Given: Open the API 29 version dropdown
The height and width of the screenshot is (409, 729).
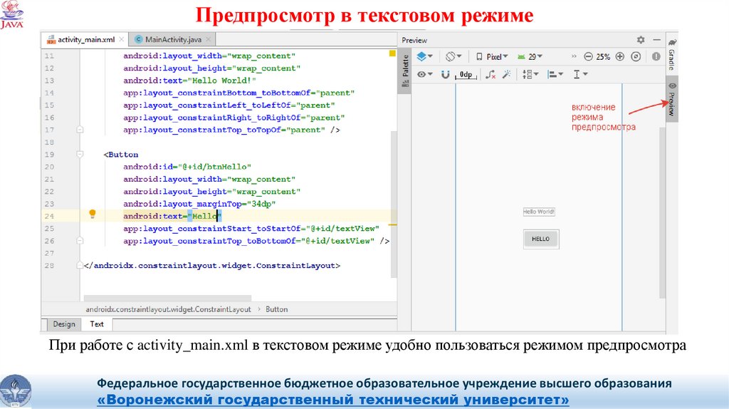Looking at the screenshot, I should click(531, 56).
